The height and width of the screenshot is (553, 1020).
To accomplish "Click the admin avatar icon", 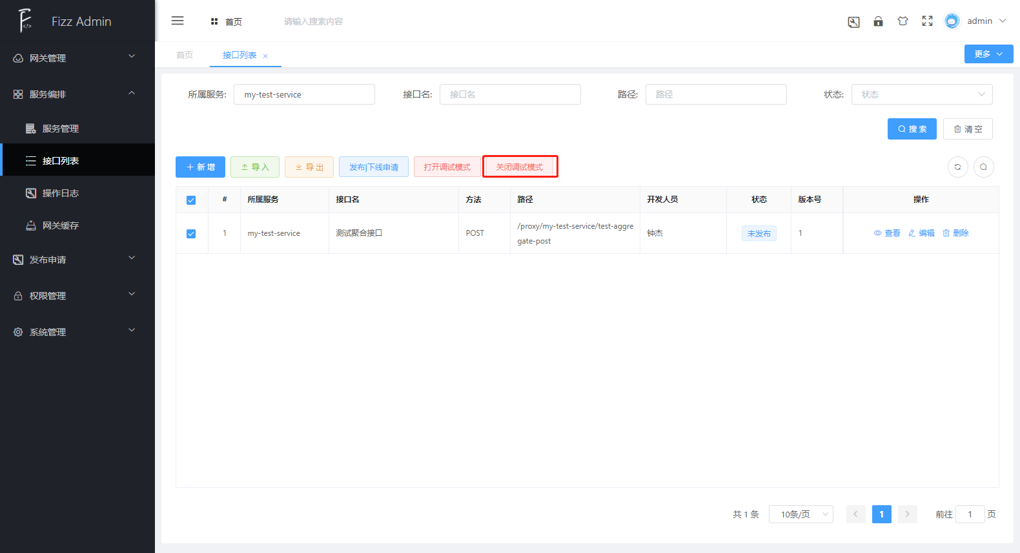I will [952, 21].
